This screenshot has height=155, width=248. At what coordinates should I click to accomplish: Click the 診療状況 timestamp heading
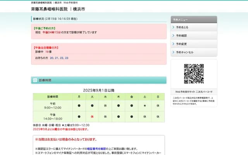tap(60, 18)
